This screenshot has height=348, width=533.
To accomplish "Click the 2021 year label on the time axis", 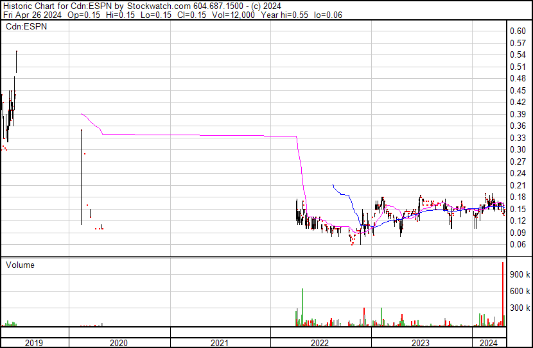I will [220, 343].
